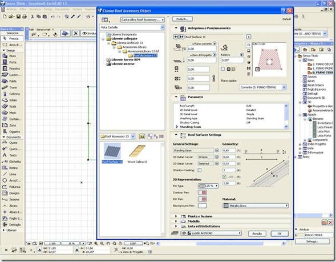Select the Scala stair tool
This screenshot has width=336, height=262.
12,106
